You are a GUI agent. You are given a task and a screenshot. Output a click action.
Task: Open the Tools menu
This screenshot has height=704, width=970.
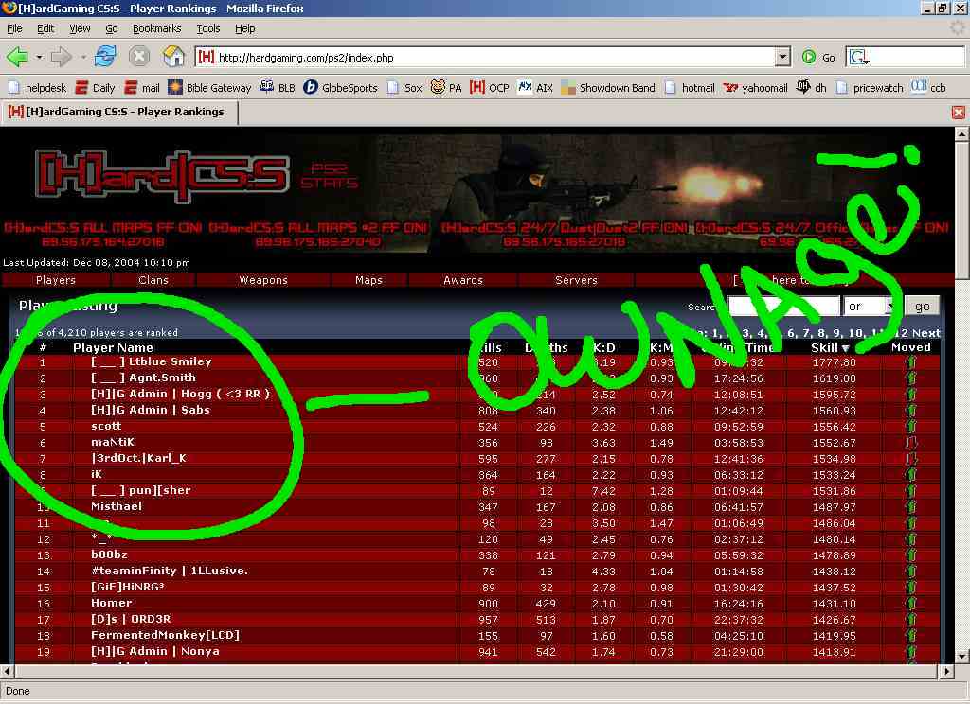coord(207,29)
